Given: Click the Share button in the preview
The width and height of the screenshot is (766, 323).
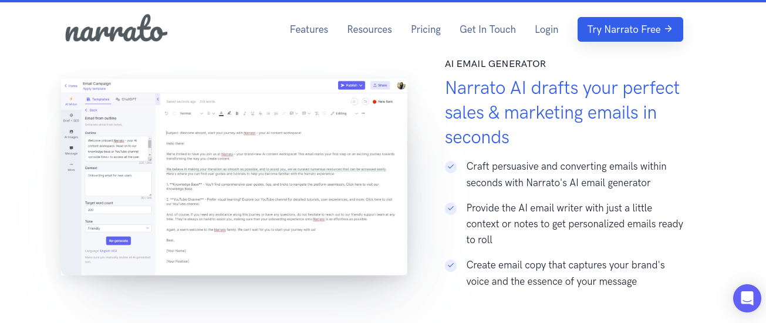Looking at the screenshot, I should 380,85.
